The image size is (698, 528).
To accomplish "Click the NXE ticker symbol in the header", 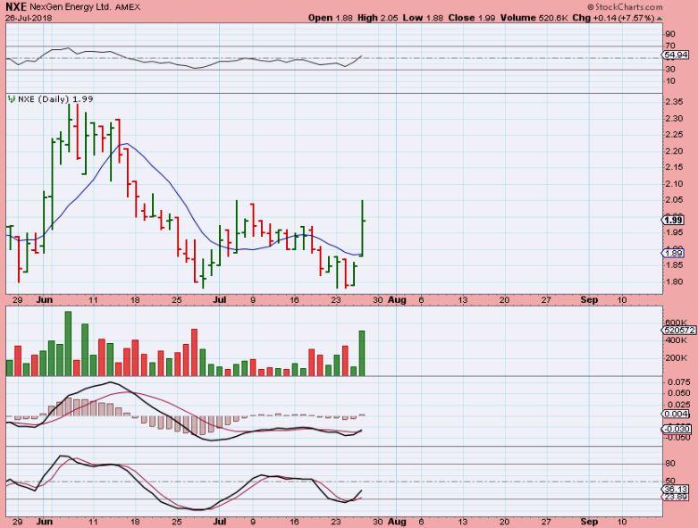I will [16, 6].
